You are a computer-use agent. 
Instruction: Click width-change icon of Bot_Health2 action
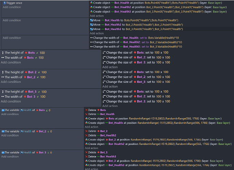pyautogui.click(x=92, y=42)
